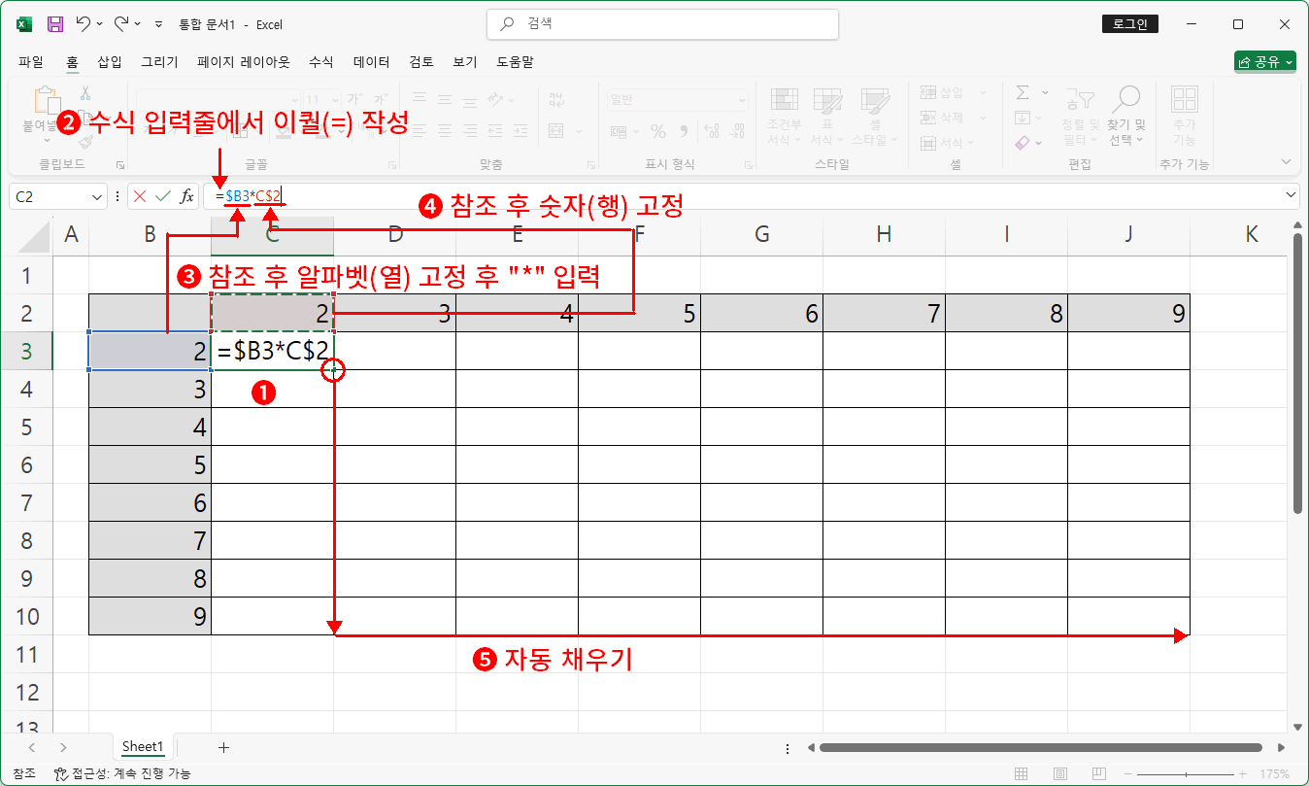Image resolution: width=1309 pixels, height=786 pixels.
Task: Click the AutoSum sigma icon
Action: click(1023, 92)
